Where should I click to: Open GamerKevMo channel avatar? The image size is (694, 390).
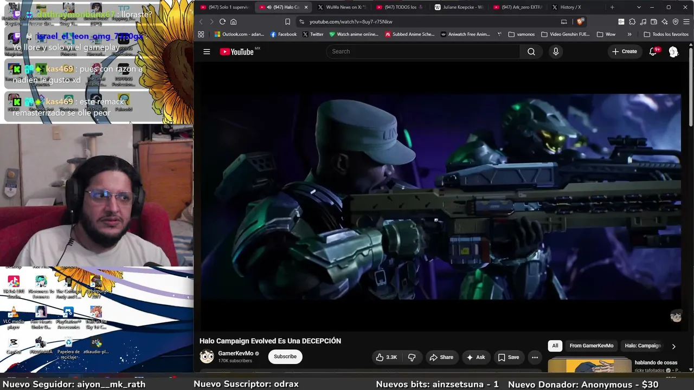coord(207,356)
